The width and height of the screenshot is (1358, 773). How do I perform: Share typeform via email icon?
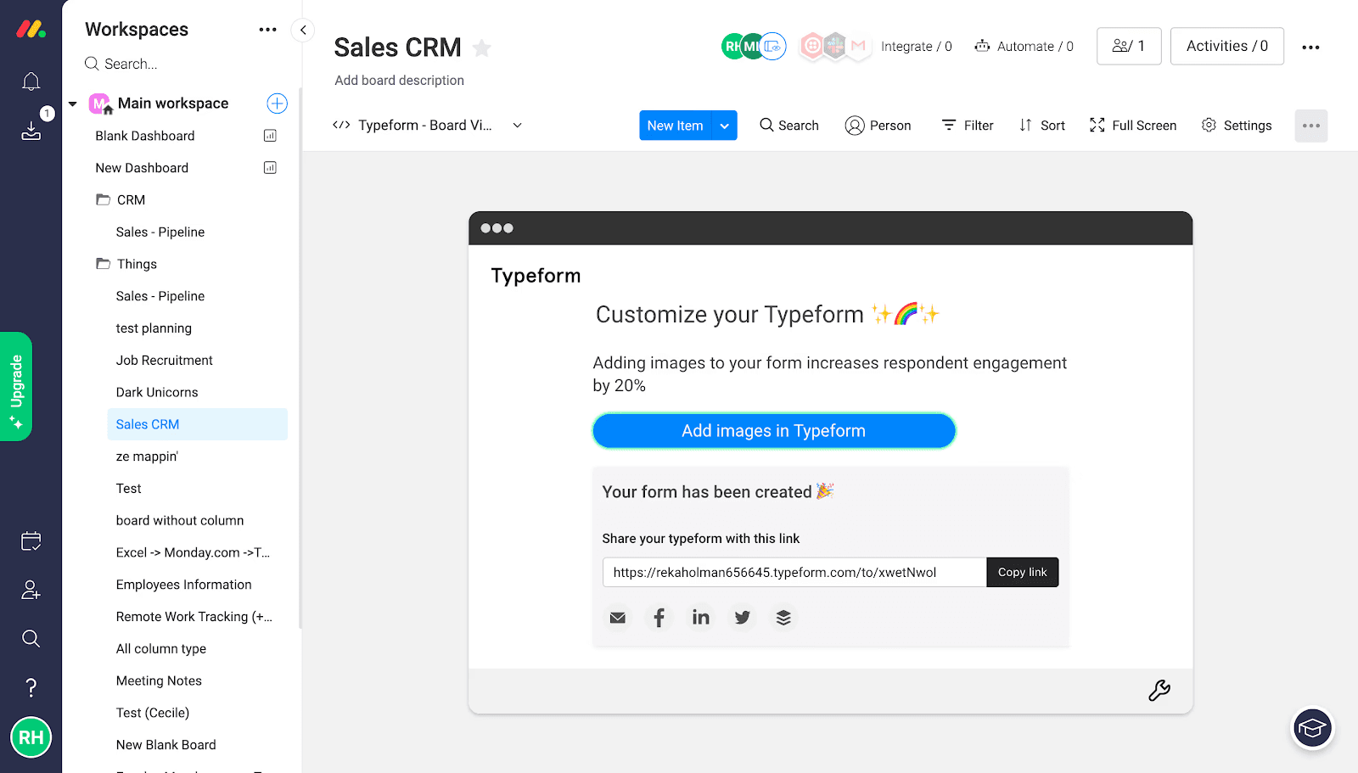coord(618,618)
